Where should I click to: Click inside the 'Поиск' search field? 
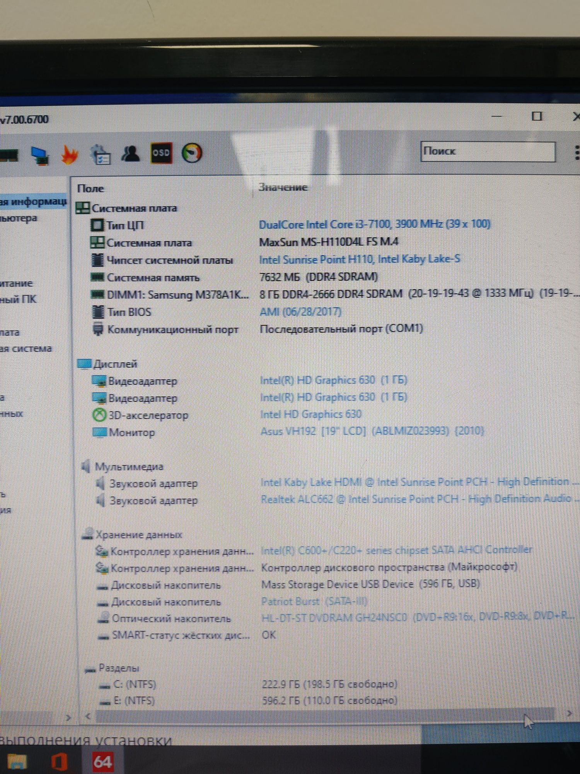(x=488, y=151)
